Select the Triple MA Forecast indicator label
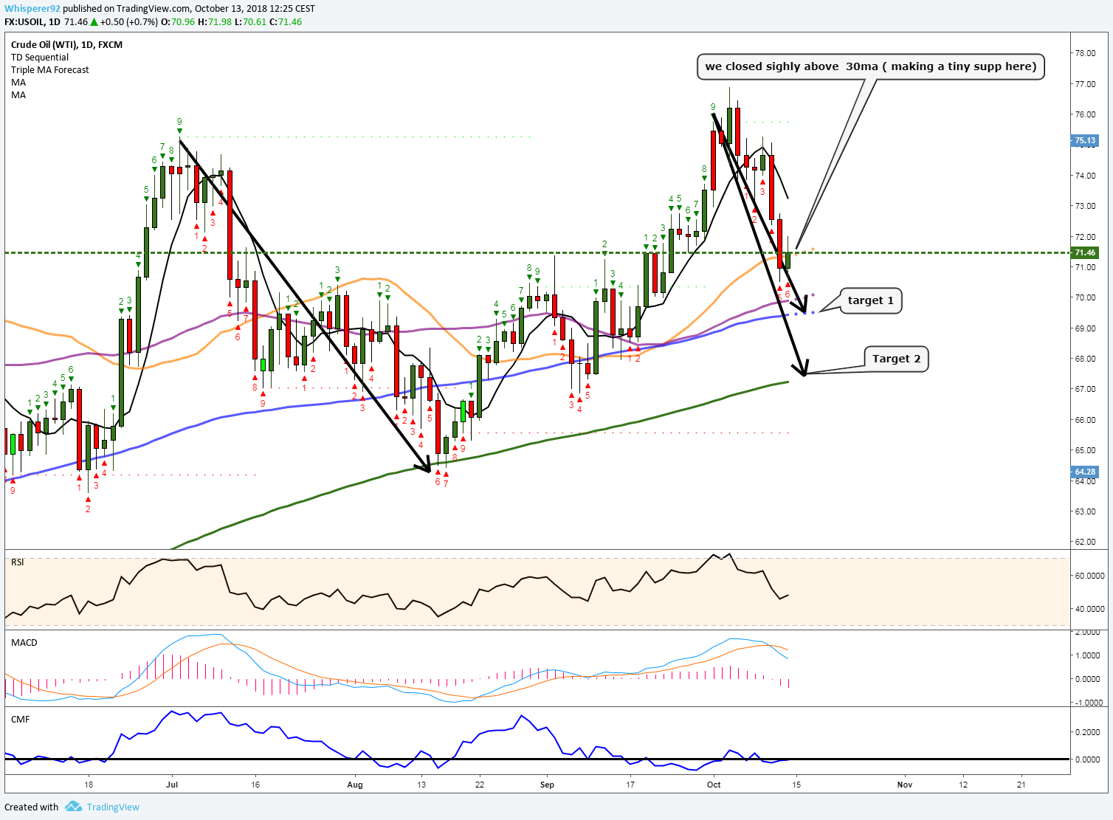 tap(49, 69)
